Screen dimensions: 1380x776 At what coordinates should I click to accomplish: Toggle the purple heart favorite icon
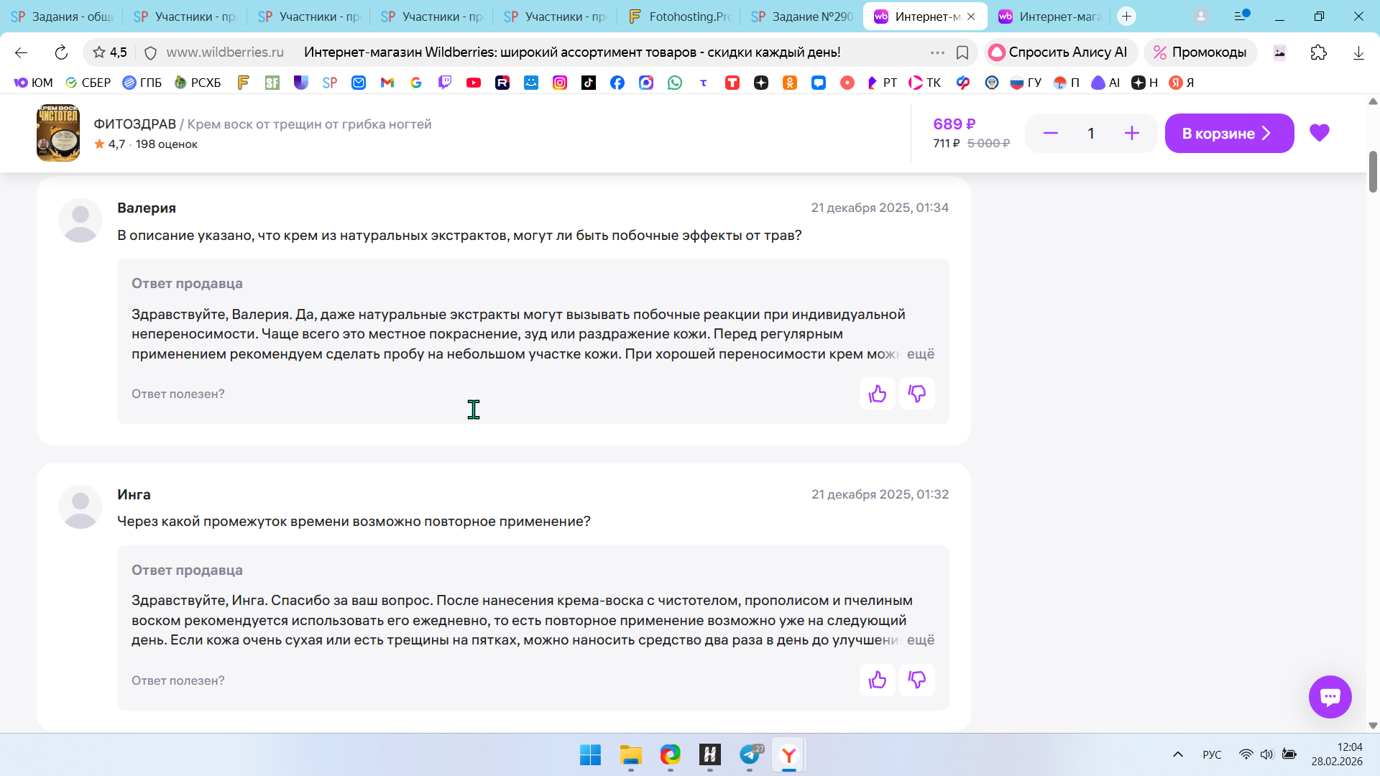(1319, 133)
